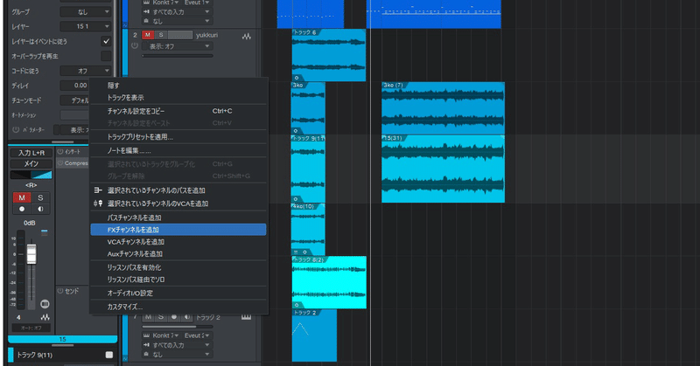The image size is (700, 366).
Task: Adjust the yukkuri track volume slider
Action: point(178,56)
